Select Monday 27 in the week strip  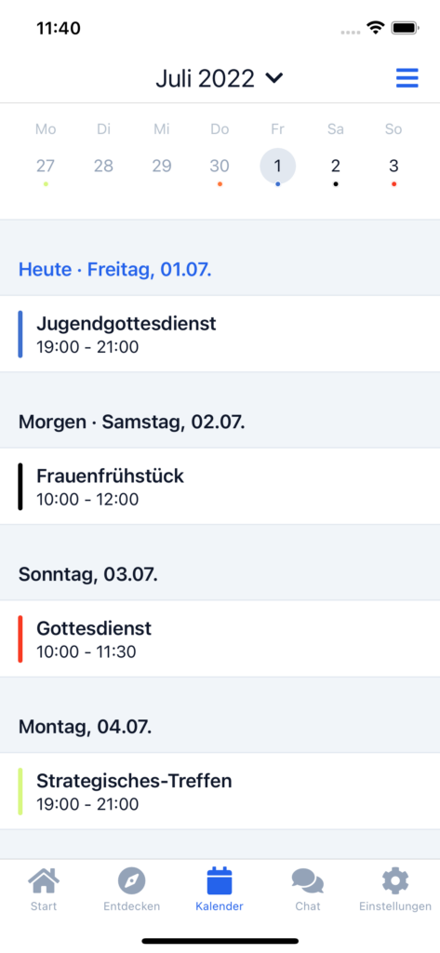point(45,166)
